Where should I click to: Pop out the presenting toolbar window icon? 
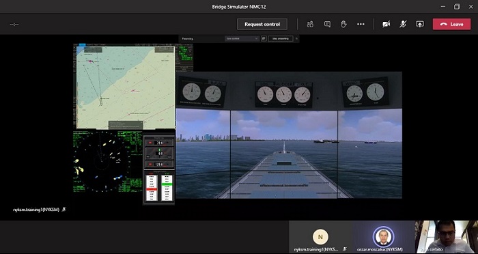click(264, 39)
